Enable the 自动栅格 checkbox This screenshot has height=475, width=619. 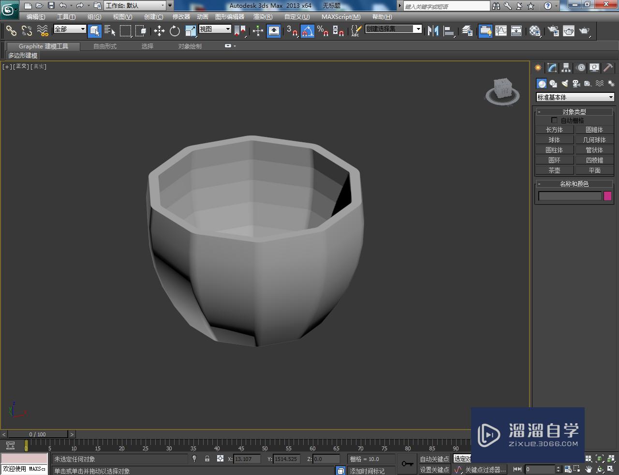pyautogui.click(x=554, y=120)
